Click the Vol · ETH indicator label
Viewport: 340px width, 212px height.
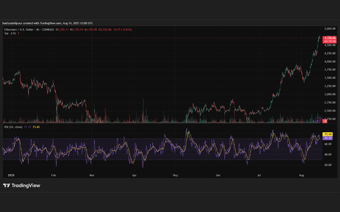(x=10, y=33)
